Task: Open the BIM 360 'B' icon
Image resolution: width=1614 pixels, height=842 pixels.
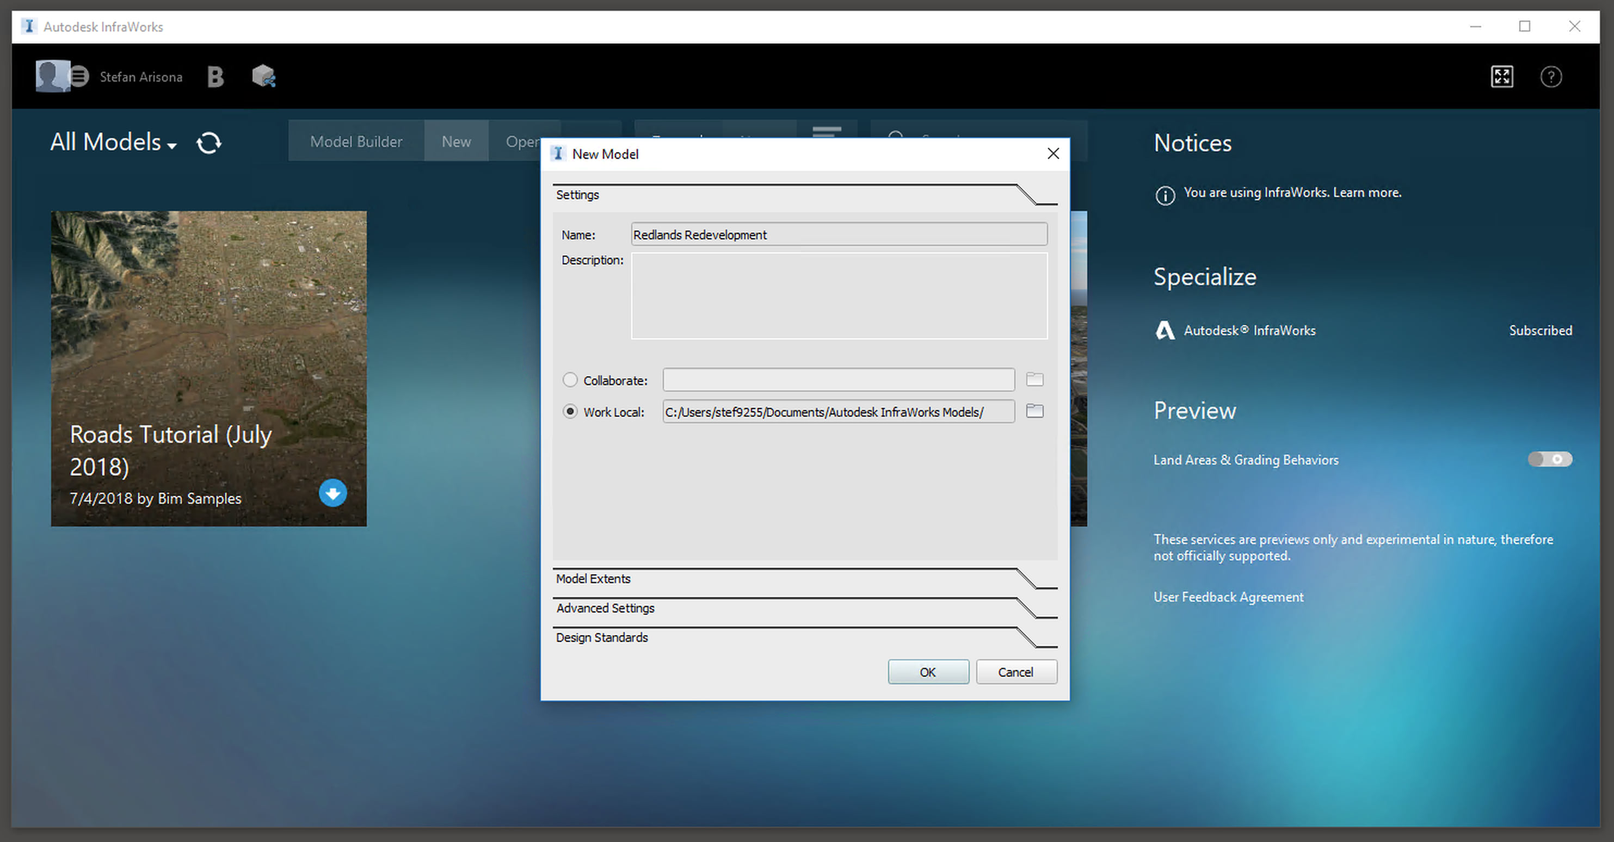Action: pyautogui.click(x=215, y=77)
